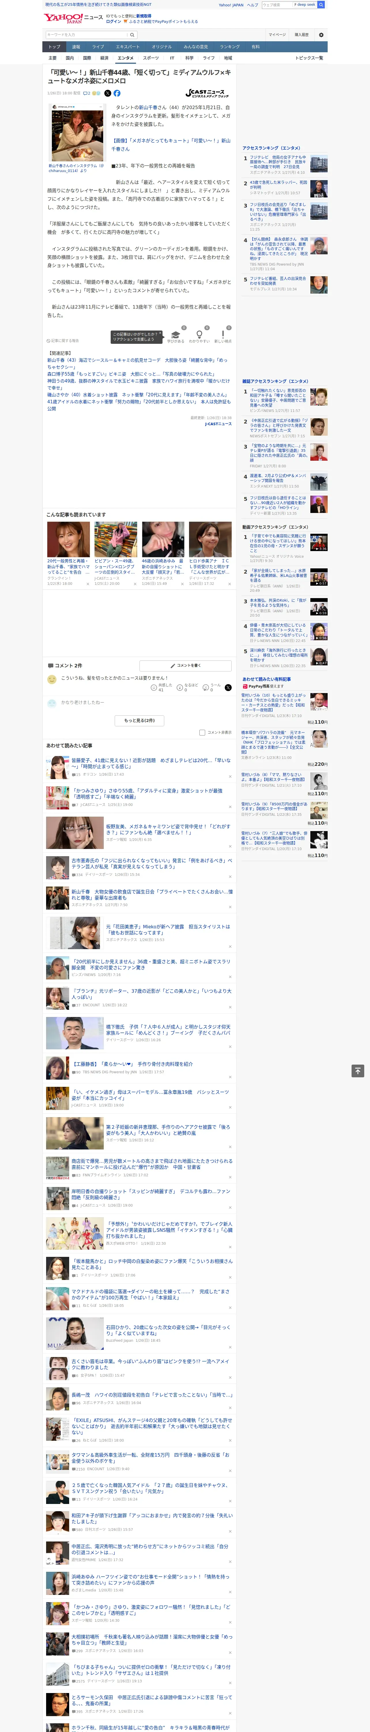Viewport: 370px width, 1732px height.
Task: Open ranking item 43歳で急死した米ラッパー
Action: tap(278, 185)
